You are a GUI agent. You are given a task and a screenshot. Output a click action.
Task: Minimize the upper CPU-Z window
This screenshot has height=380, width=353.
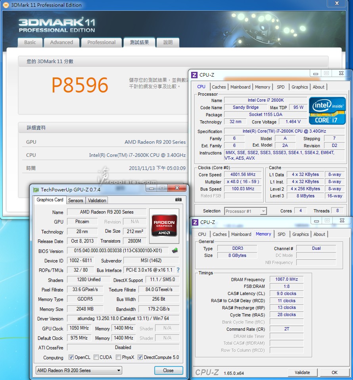[x=316, y=73]
